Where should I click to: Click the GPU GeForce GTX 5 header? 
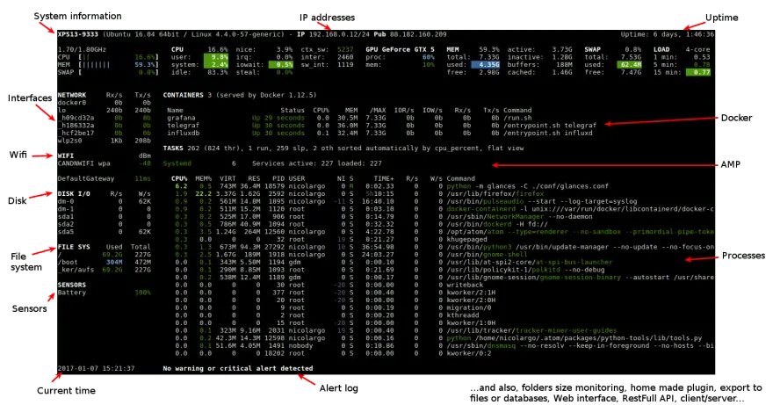point(400,50)
